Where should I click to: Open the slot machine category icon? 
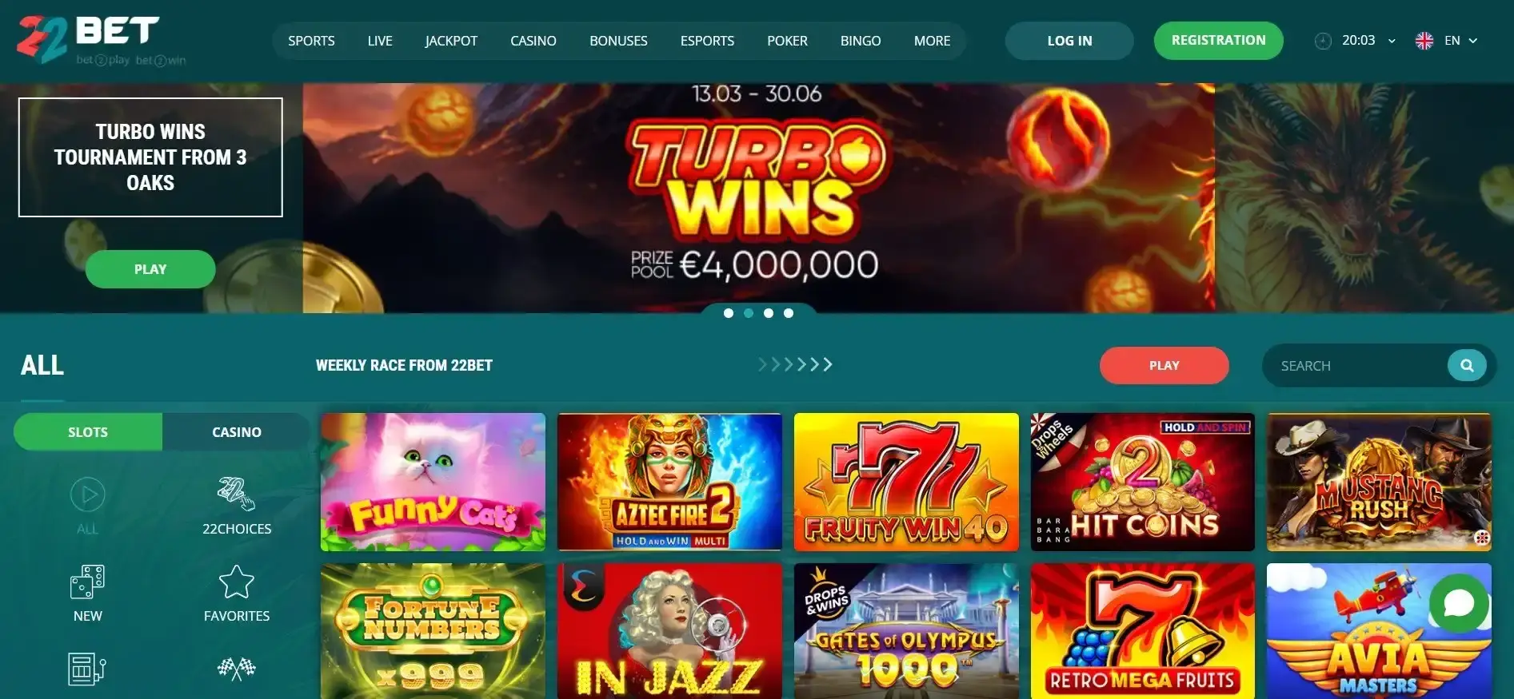pyautogui.click(x=88, y=669)
